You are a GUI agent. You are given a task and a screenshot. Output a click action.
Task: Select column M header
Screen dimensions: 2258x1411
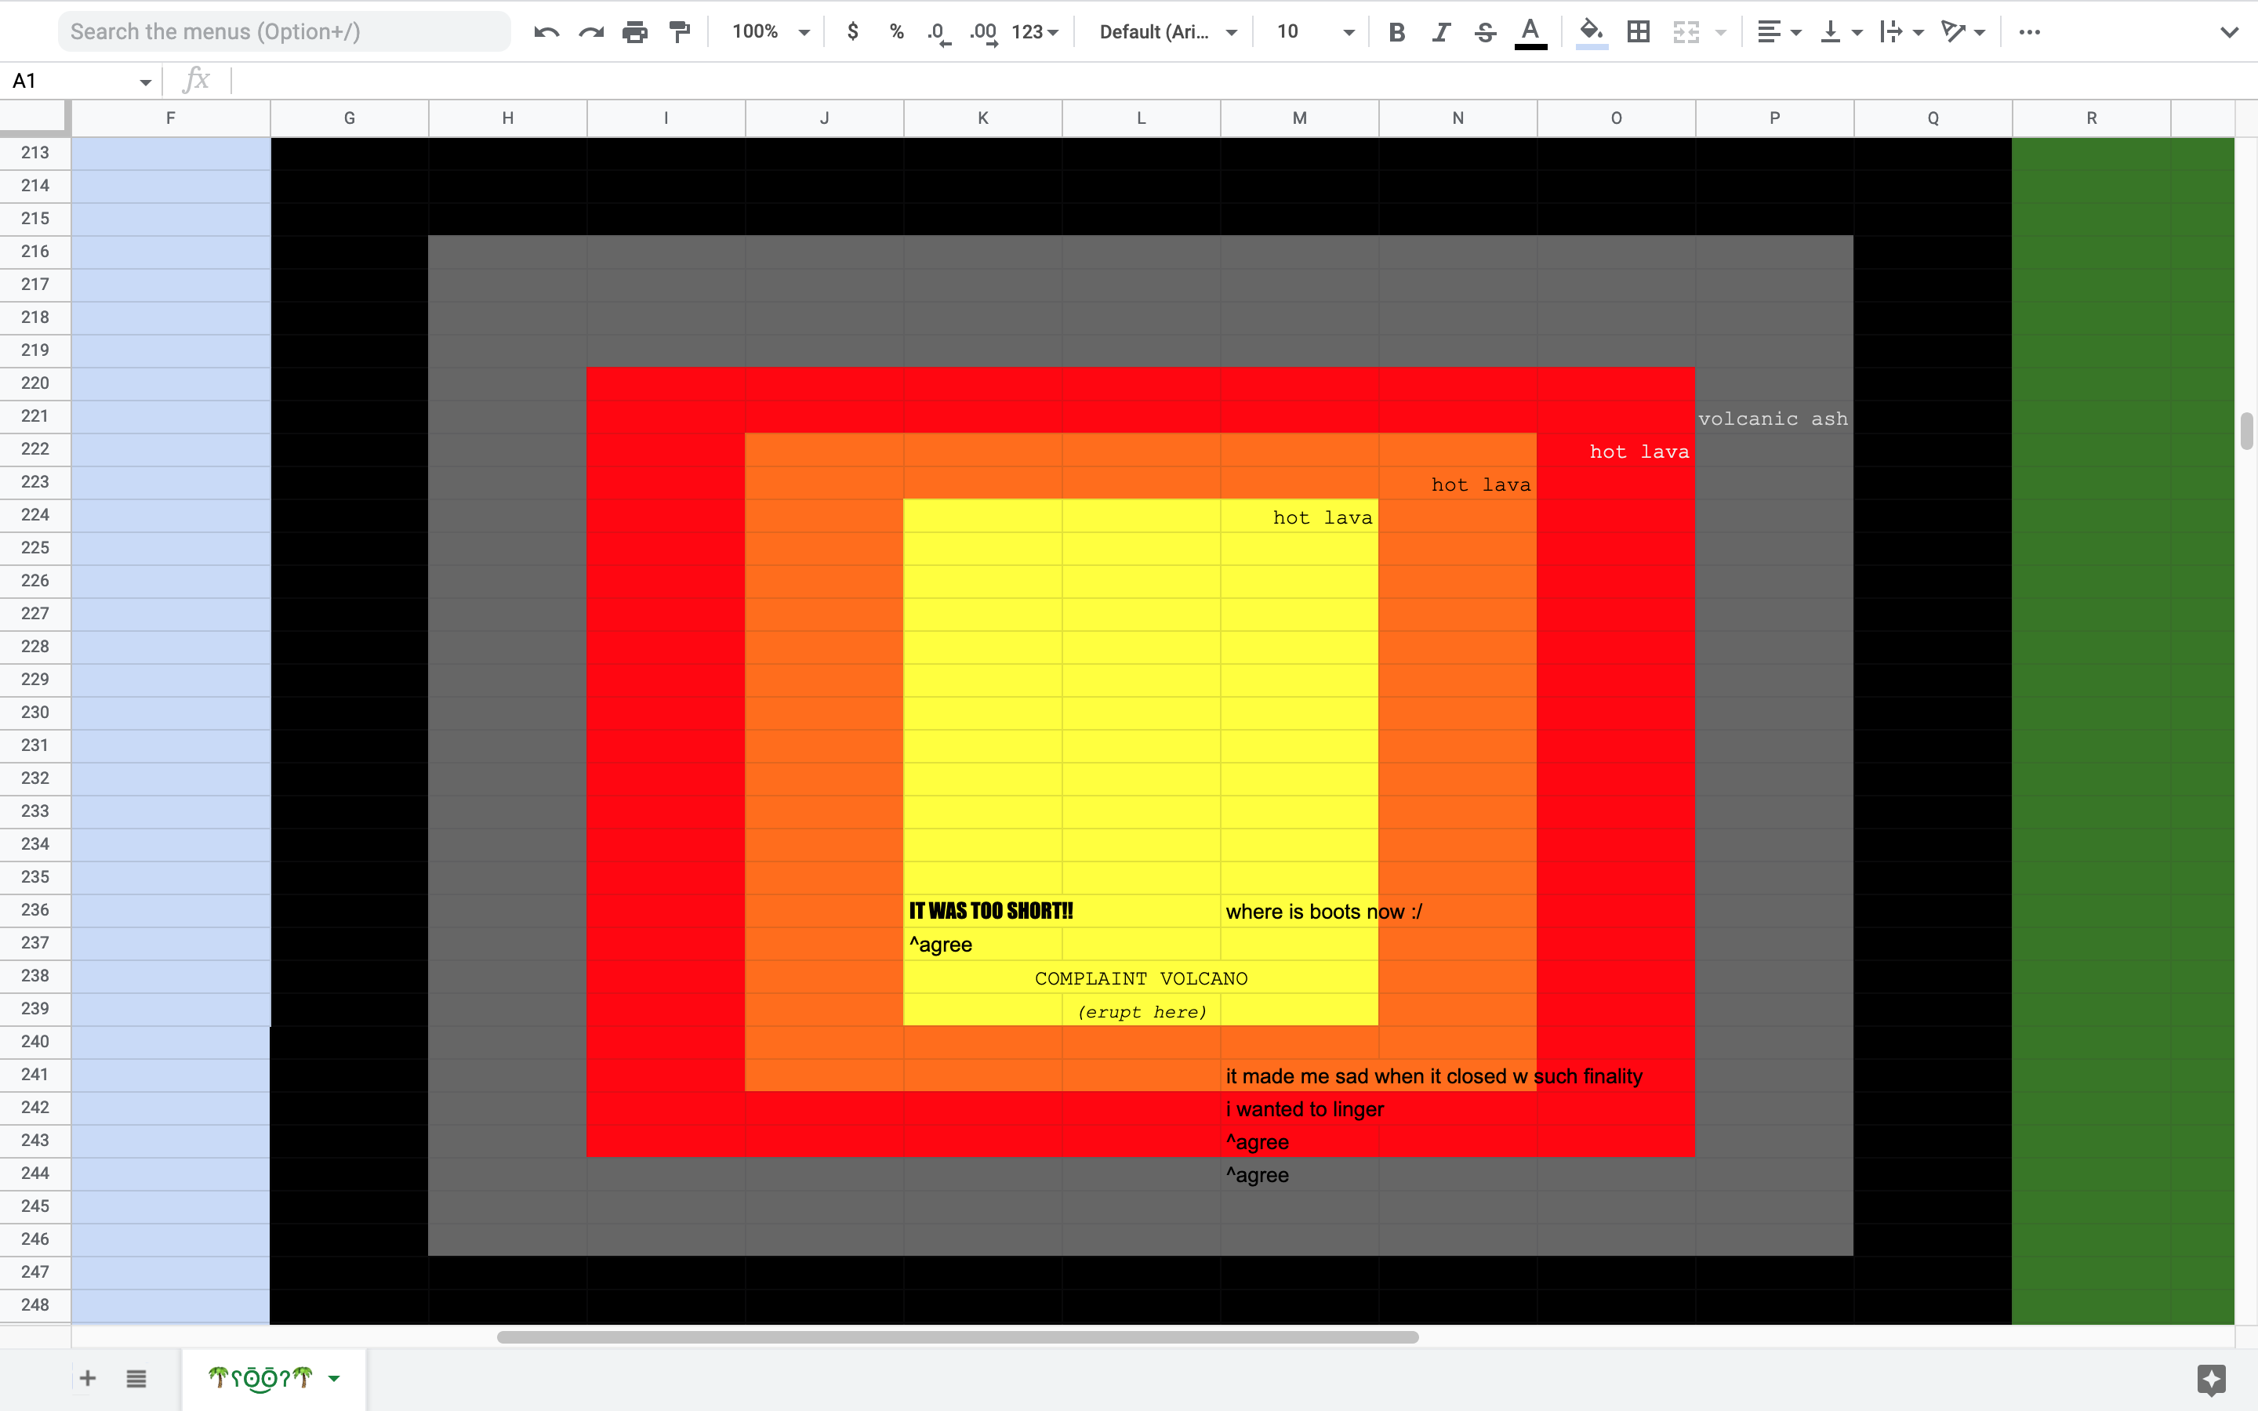(x=1299, y=118)
